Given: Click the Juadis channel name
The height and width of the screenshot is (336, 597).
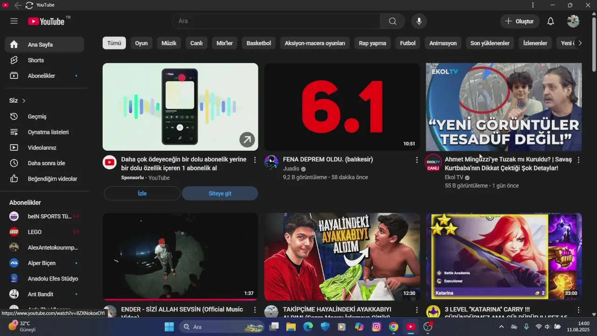Looking at the screenshot, I should (291, 168).
